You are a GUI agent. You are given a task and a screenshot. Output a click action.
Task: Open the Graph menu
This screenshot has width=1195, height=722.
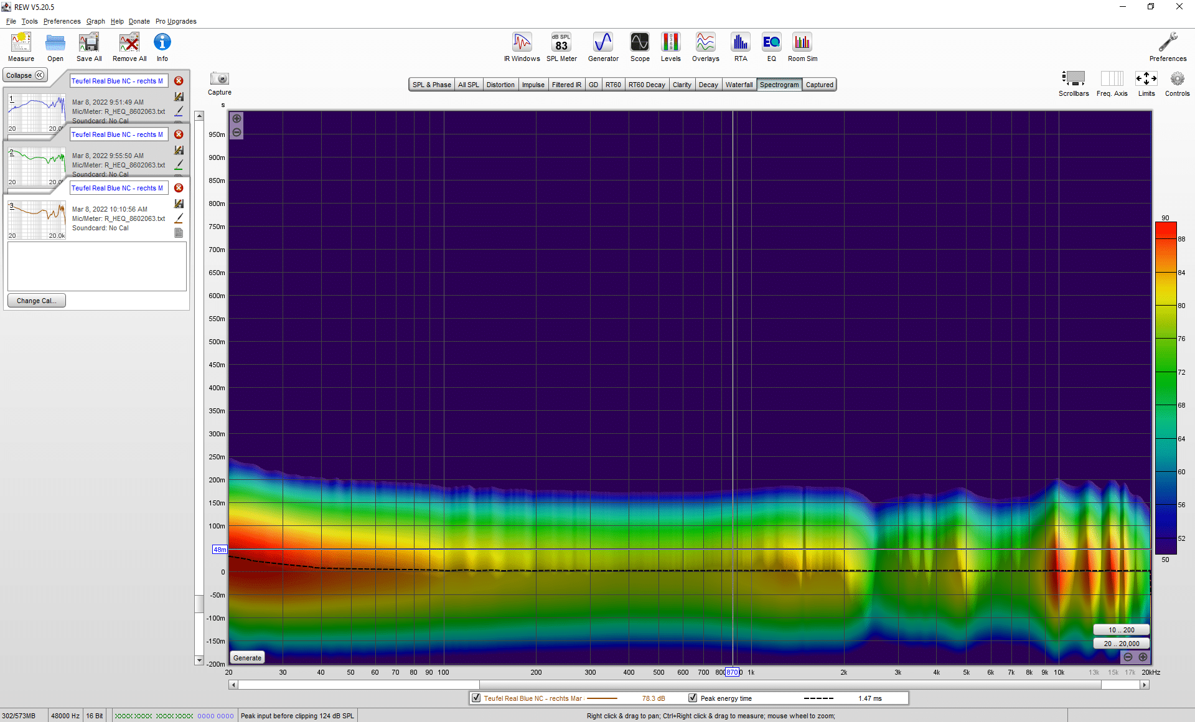95,21
